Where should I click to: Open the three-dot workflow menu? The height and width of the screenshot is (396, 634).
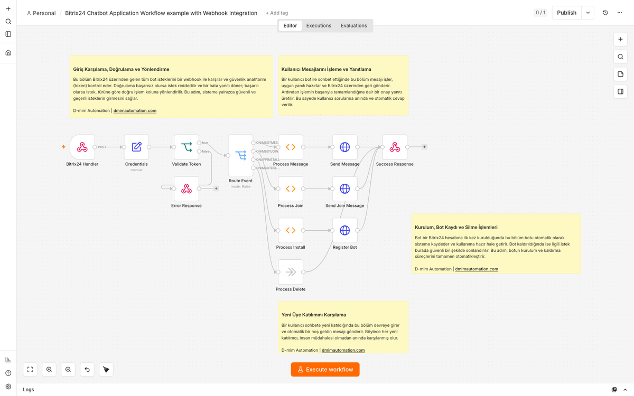coord(620,13)
